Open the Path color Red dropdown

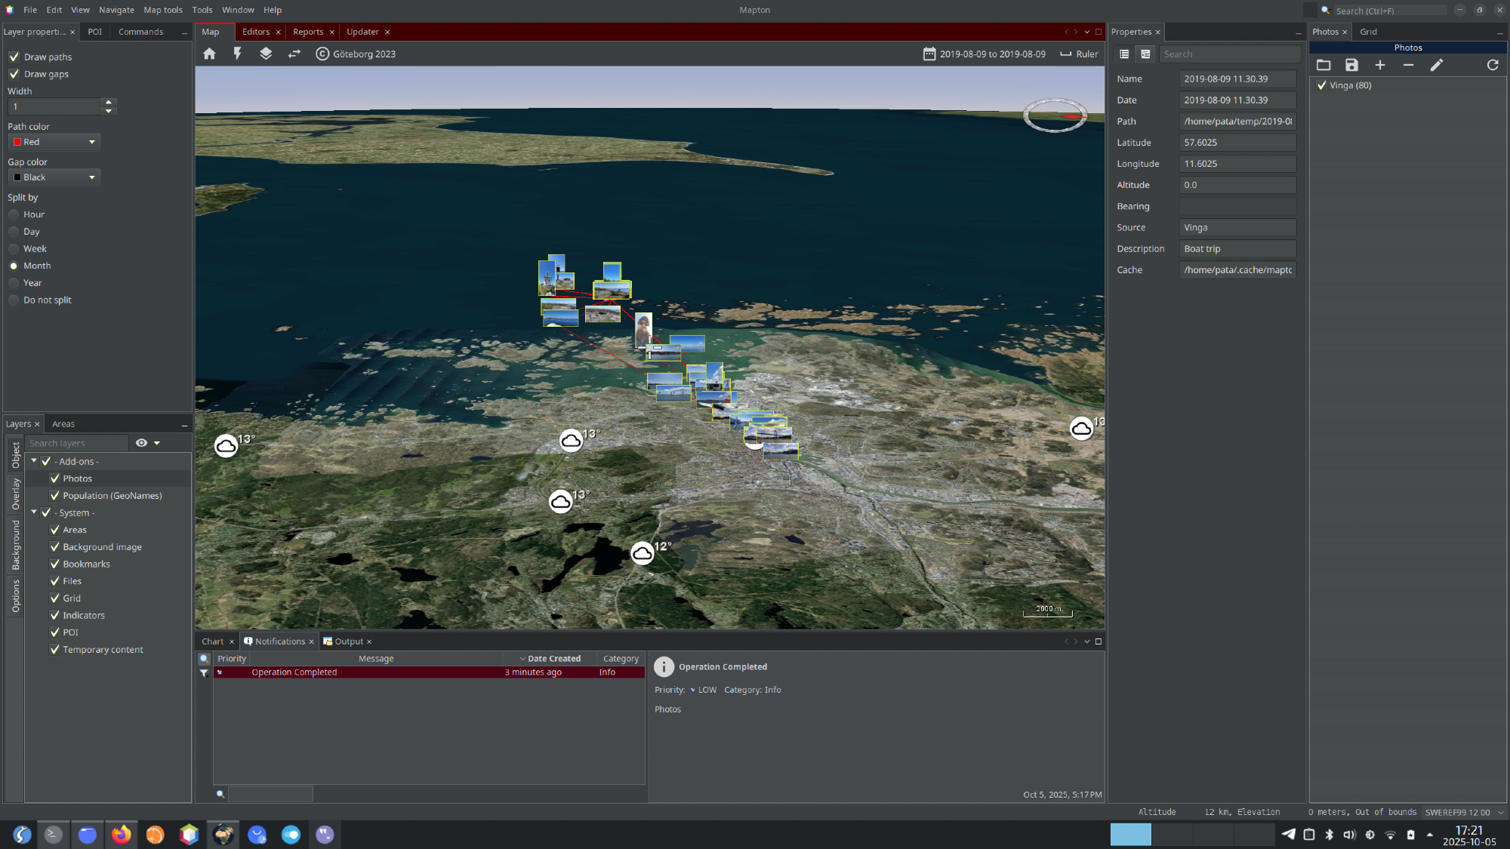tap(54, 142)
